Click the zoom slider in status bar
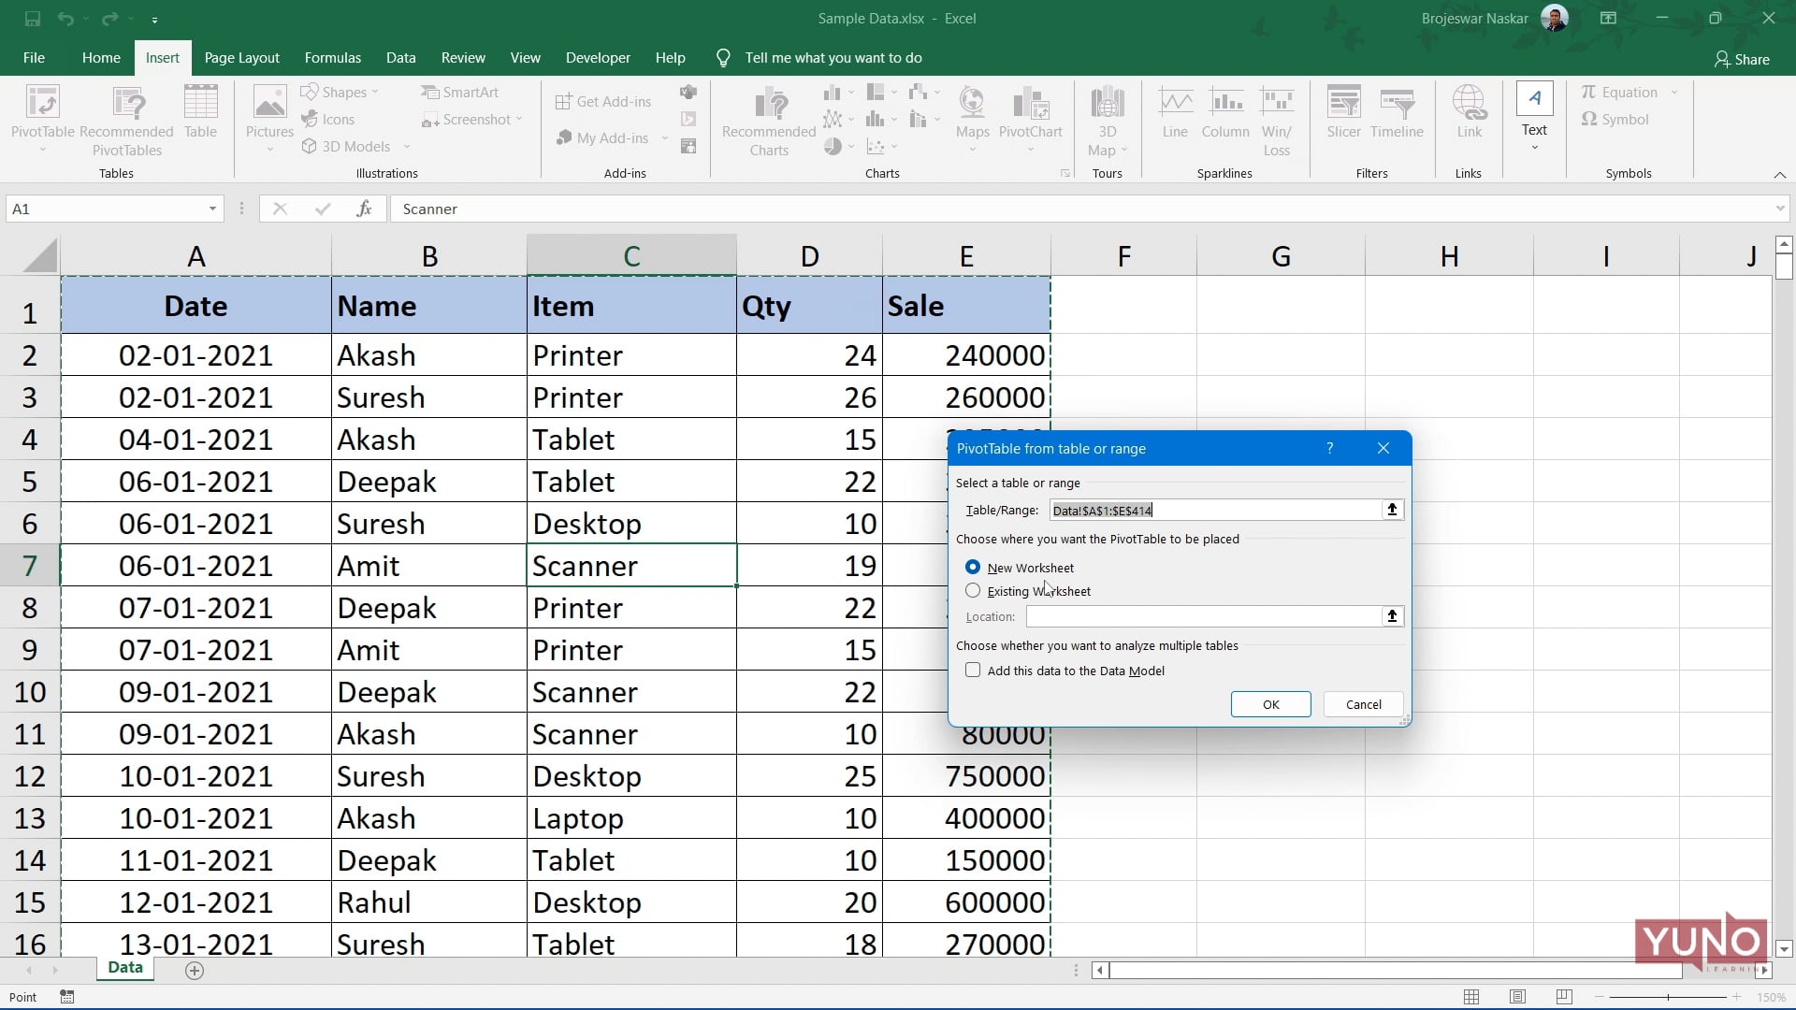The width and height of the screenshot is (1796, 1010). coord(1667,997)
